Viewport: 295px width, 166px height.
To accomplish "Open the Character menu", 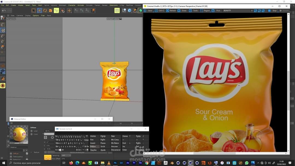I will pyautogui.click(x=72, y=5).
